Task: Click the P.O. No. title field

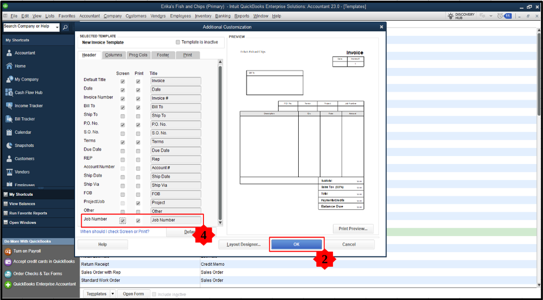Action: point(176,124)
